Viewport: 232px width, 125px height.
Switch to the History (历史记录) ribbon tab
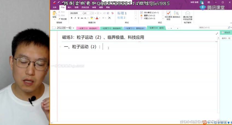tap(85, 7)
